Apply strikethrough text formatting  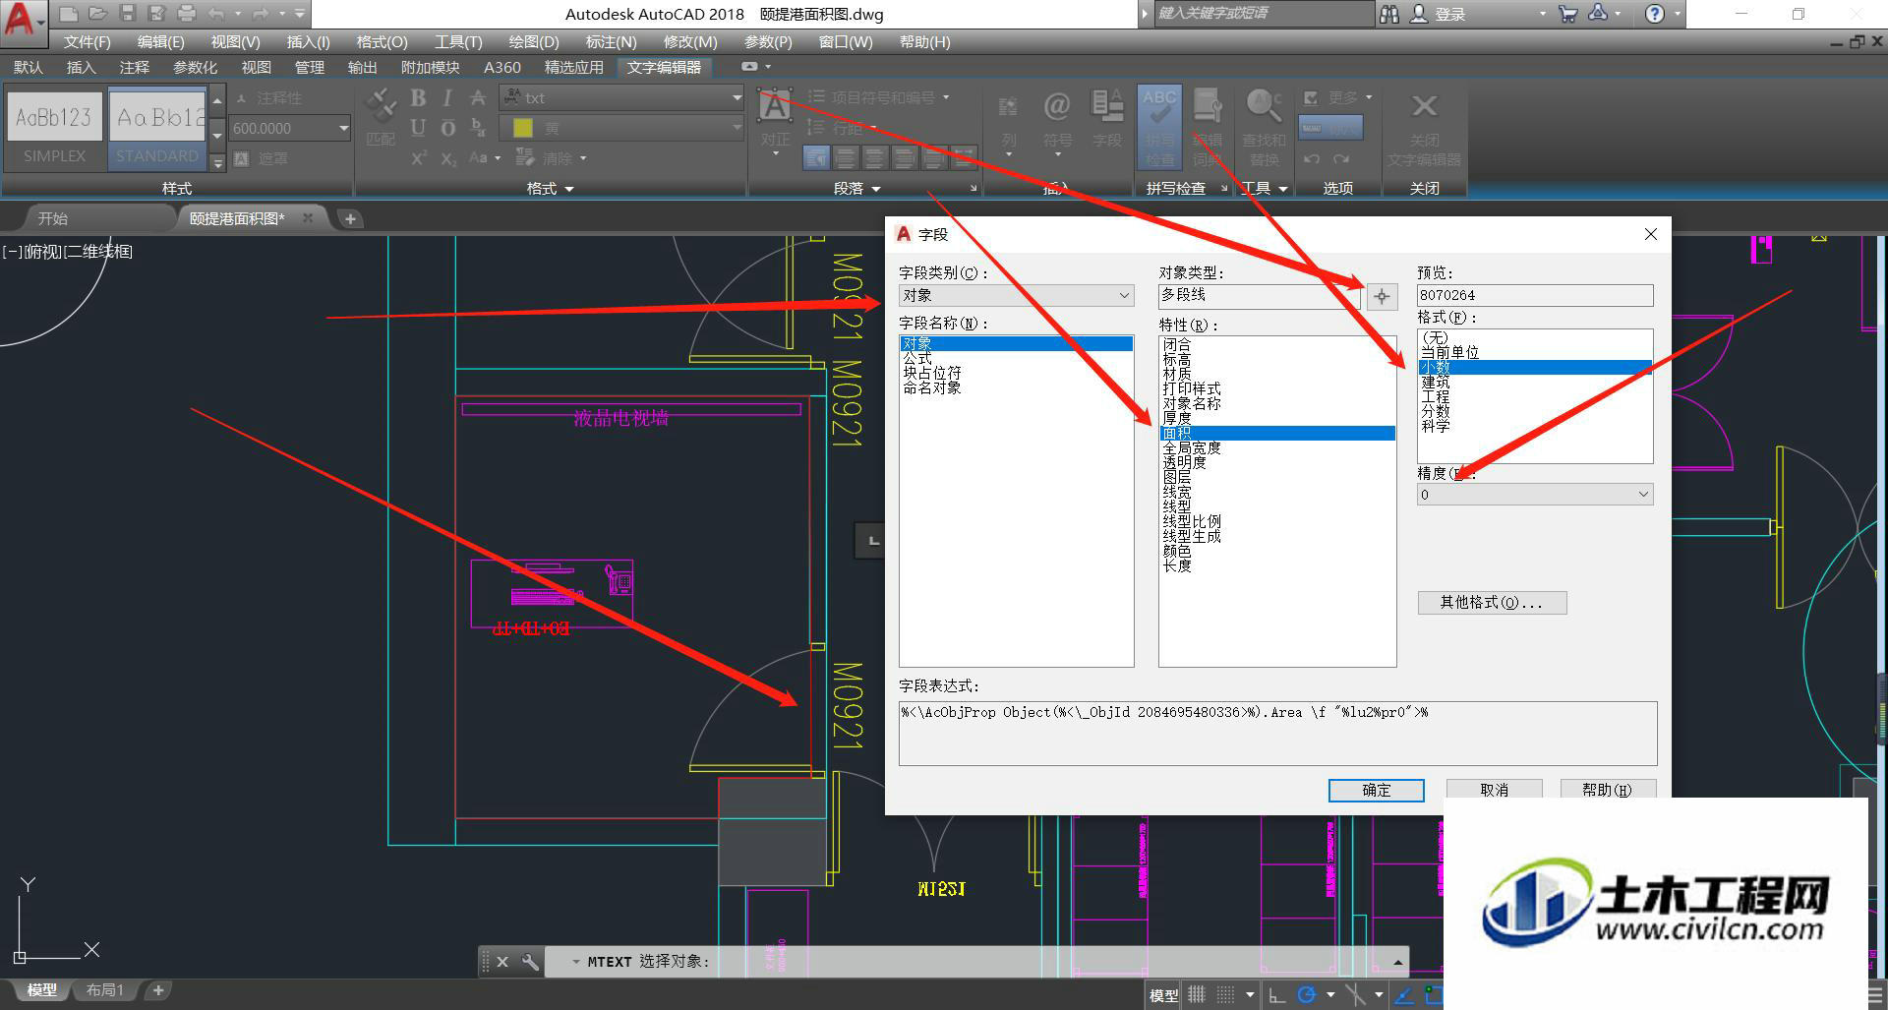(478, 97)
